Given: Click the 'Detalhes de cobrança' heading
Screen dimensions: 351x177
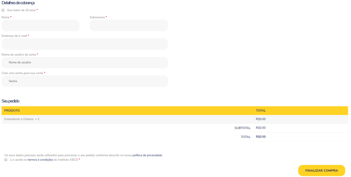Looking at the screenshot, I should 18,3.
